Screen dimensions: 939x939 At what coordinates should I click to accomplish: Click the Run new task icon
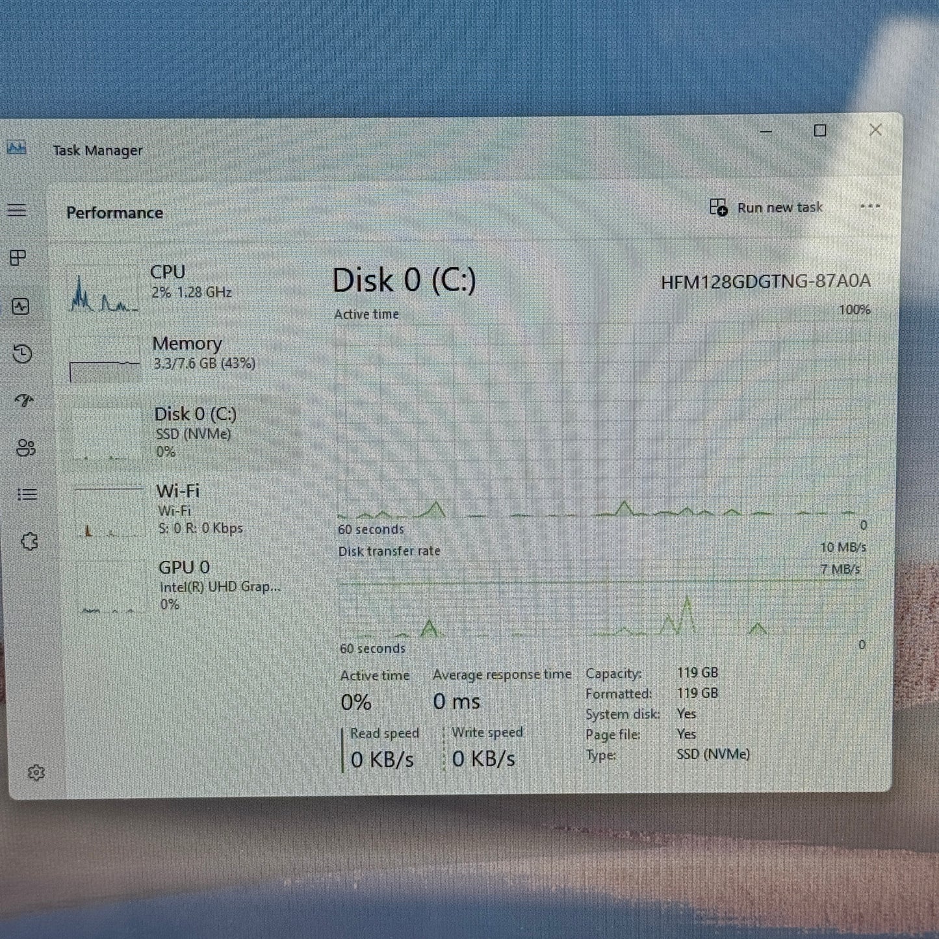tap(717, 207)
